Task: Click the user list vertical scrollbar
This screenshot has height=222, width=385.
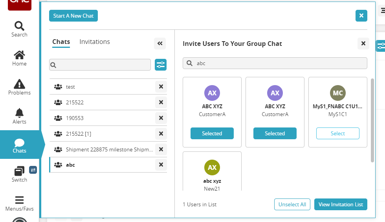Action: [x=372, y=120]
